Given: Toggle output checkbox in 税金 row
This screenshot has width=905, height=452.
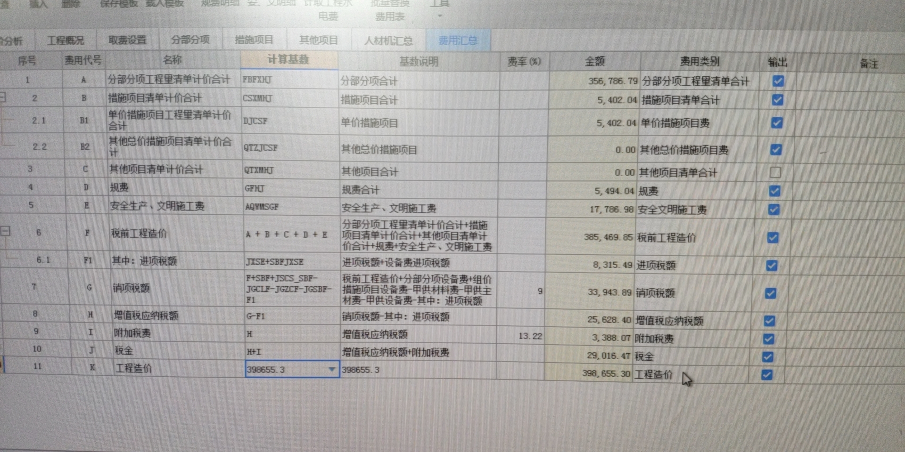Looking at the screenshot, I should coord(767,357).
